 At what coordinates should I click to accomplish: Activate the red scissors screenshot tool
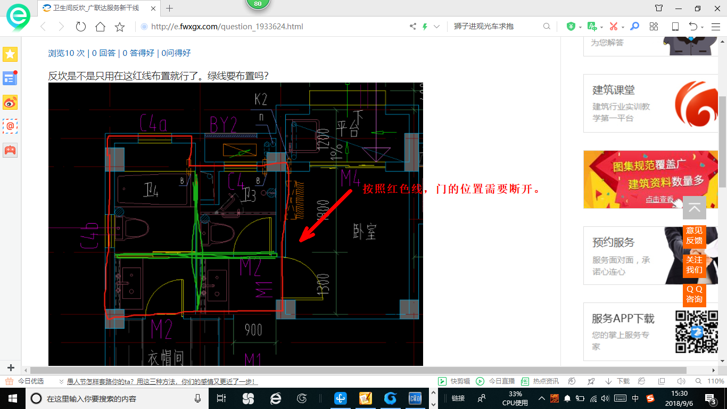(x=613, y=27)
